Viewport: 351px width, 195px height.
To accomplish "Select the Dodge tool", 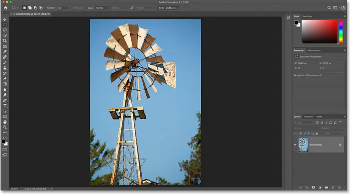I will [4, 95].
